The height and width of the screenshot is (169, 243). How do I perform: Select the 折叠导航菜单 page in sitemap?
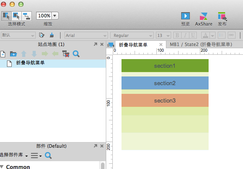coord(53,63)
